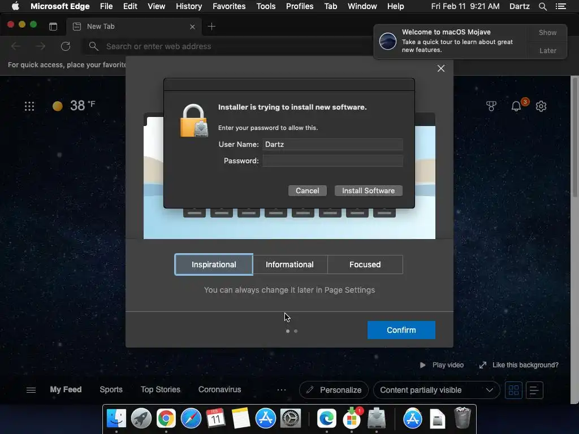Screen dimensions: 579x434
Task: Switch to Top Stories feed tab
Action: [160, 390]
